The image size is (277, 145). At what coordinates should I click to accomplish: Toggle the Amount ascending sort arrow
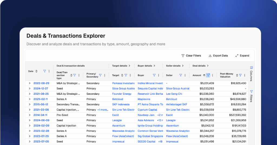coord(204,75)
